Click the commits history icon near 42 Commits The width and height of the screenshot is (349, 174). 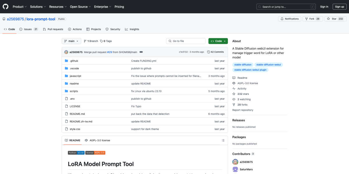point(209,52)
